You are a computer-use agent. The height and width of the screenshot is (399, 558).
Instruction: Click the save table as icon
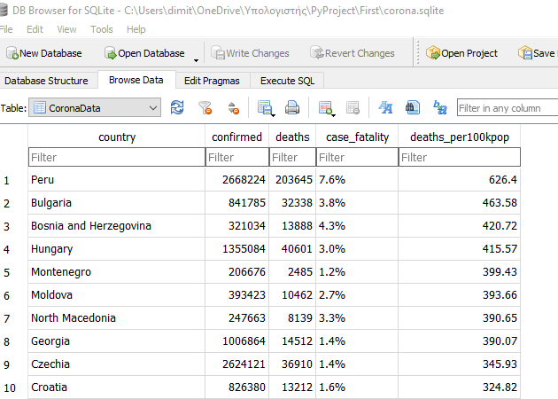266,107
